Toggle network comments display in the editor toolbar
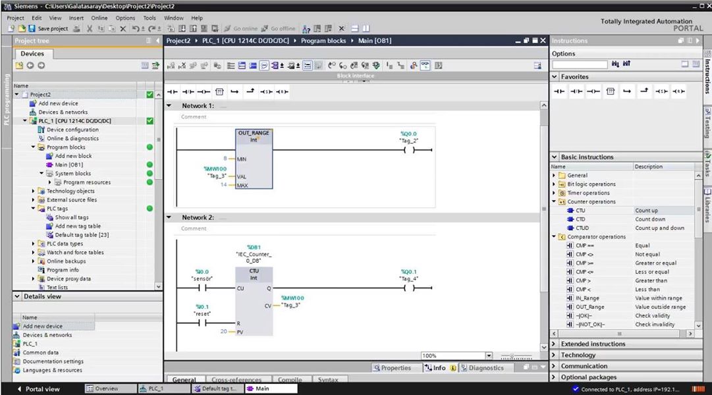The image size is (712, 395). tap(308, 65)
